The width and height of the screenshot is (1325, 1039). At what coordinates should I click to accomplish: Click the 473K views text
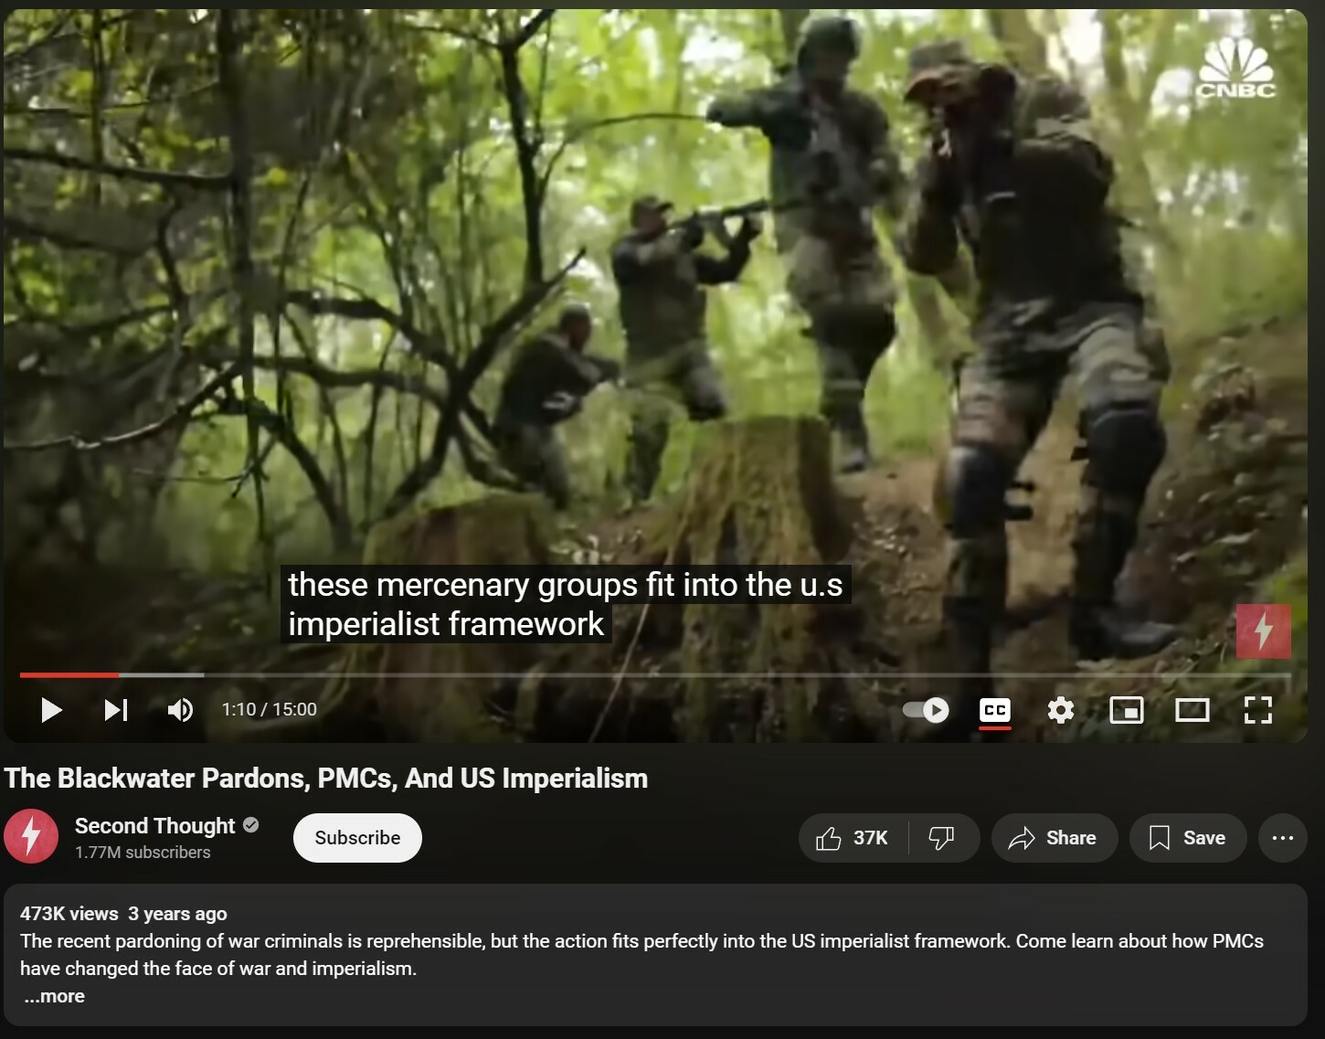(69, 914)
